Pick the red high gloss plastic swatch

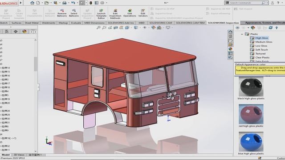pos(251,114)
